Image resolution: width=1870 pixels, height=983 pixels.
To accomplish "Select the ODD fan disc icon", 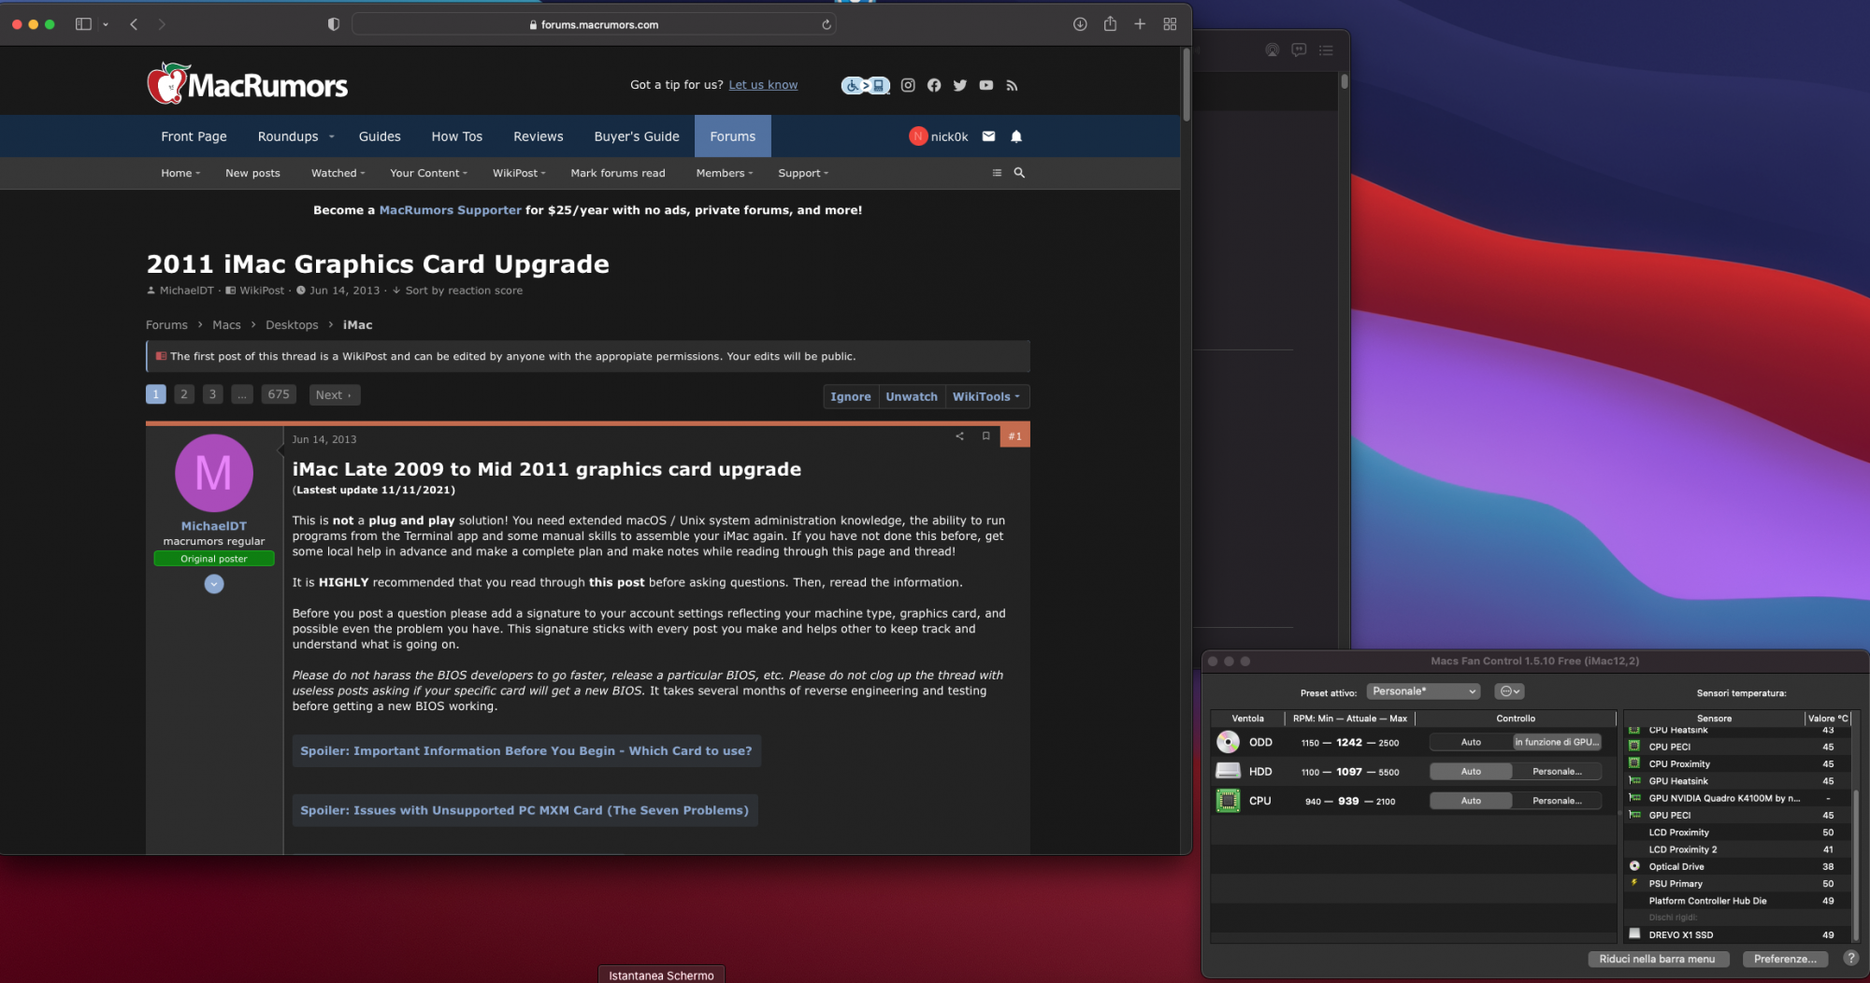I will (1228, 743).
